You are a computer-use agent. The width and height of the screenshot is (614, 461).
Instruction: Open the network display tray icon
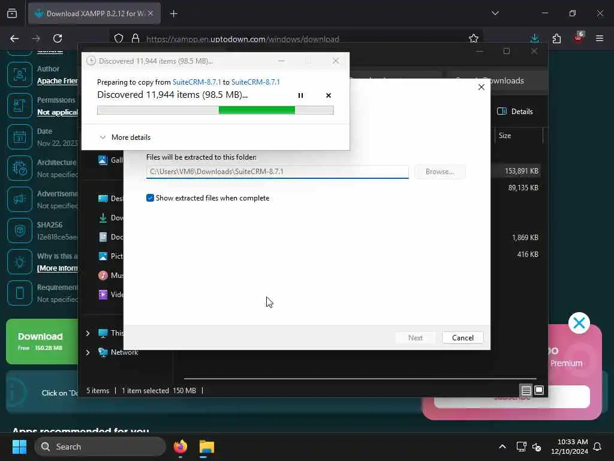pyautogui.click(x=521, y=447)
